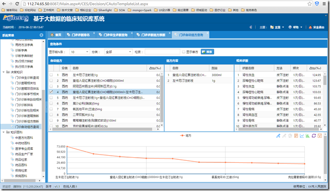Click the chart mark-line pencil tool
Image resolution: width=330 pixels, height=191 pixels.
click(278, 136)
